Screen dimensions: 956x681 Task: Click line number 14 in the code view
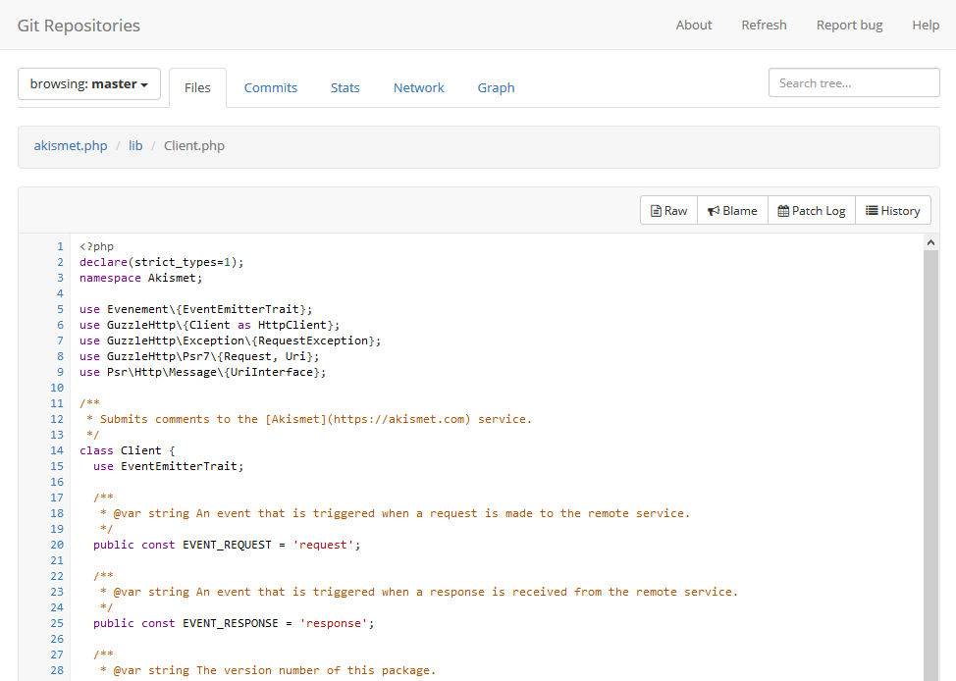[x=56, y=450]
